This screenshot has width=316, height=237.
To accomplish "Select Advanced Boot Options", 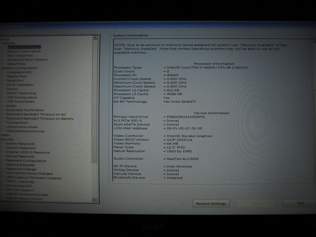I will pos(27,60).
